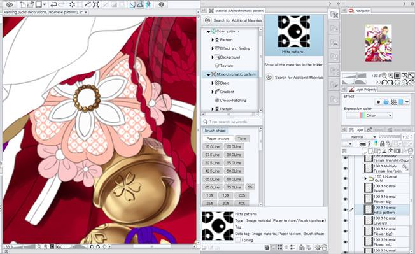Hide the Flower big1 layer
The width and height of the screenshot is (415, 254).
(x=345, y=199)
